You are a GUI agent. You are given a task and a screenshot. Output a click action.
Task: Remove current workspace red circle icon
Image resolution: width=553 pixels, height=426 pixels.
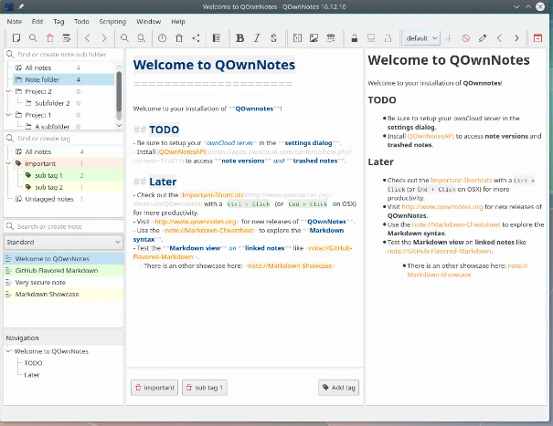(466, 38)
